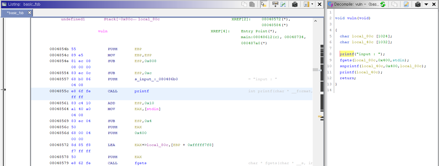This screenshot has width=439, height=166.
Task: Click the s_input_:_080486b0 operand
Action: tap(156, 79)
